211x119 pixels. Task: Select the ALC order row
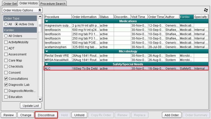126,68
